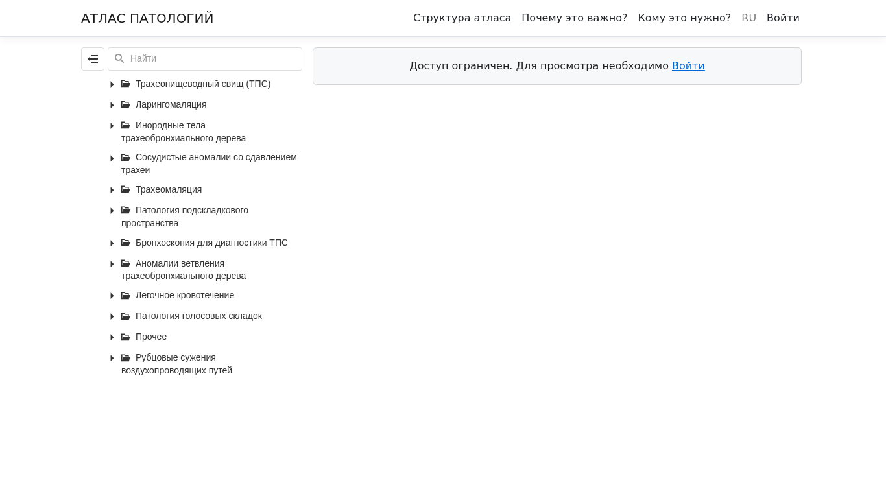Click folder icon beside Патология голосовых складок
The image size is (886, 498).
click(126, 316)
